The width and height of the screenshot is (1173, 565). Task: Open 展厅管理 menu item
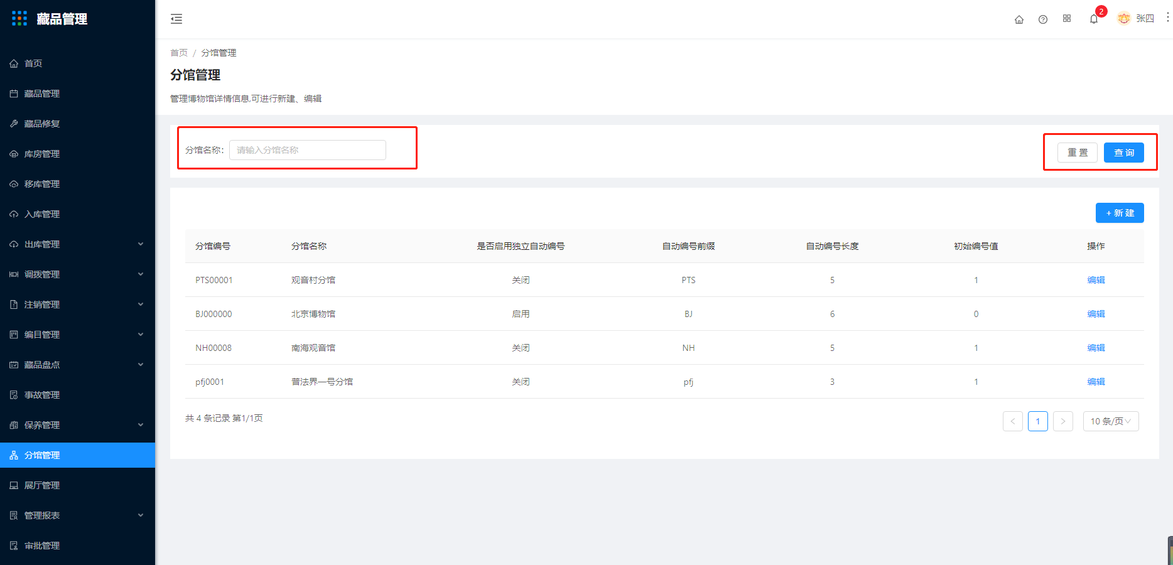[77, 485]
